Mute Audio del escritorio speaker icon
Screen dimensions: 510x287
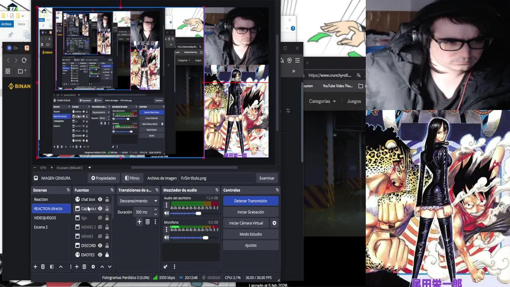pos(167,213)
